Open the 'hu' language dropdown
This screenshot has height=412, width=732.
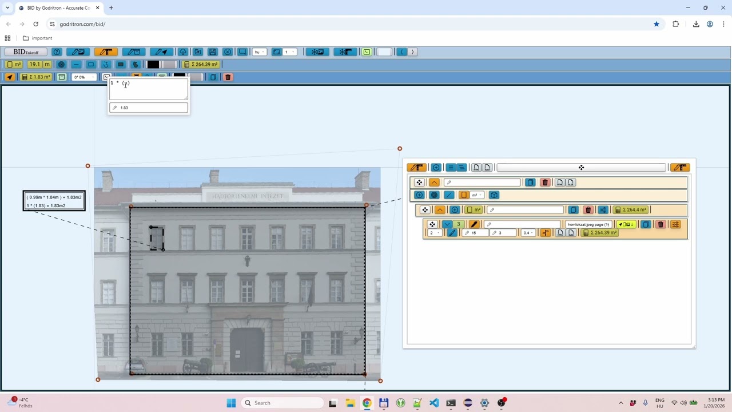tap(260, 52)
